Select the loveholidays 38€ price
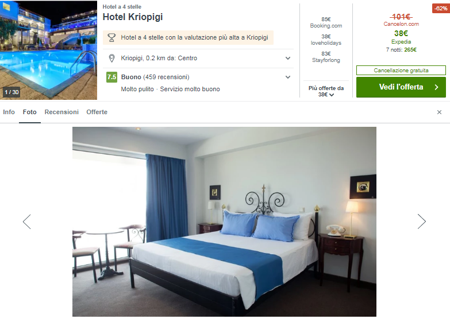450x319 pixels. tap(326, 40)
